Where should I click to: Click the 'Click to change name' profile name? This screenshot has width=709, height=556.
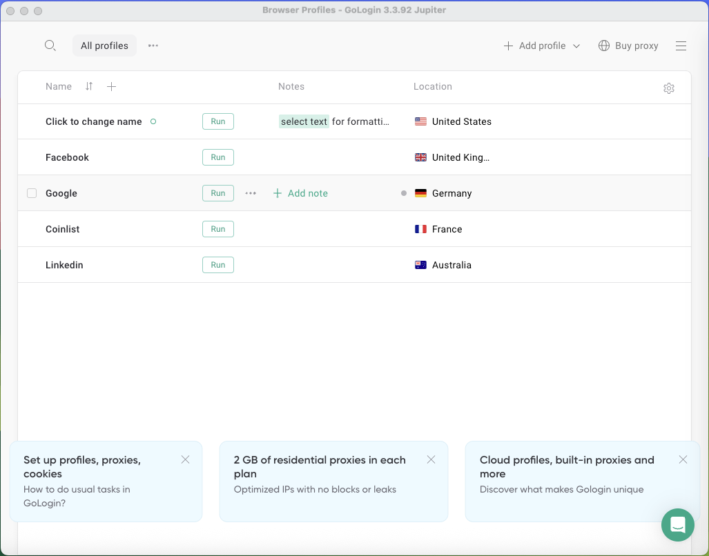[x=93, y=121]
